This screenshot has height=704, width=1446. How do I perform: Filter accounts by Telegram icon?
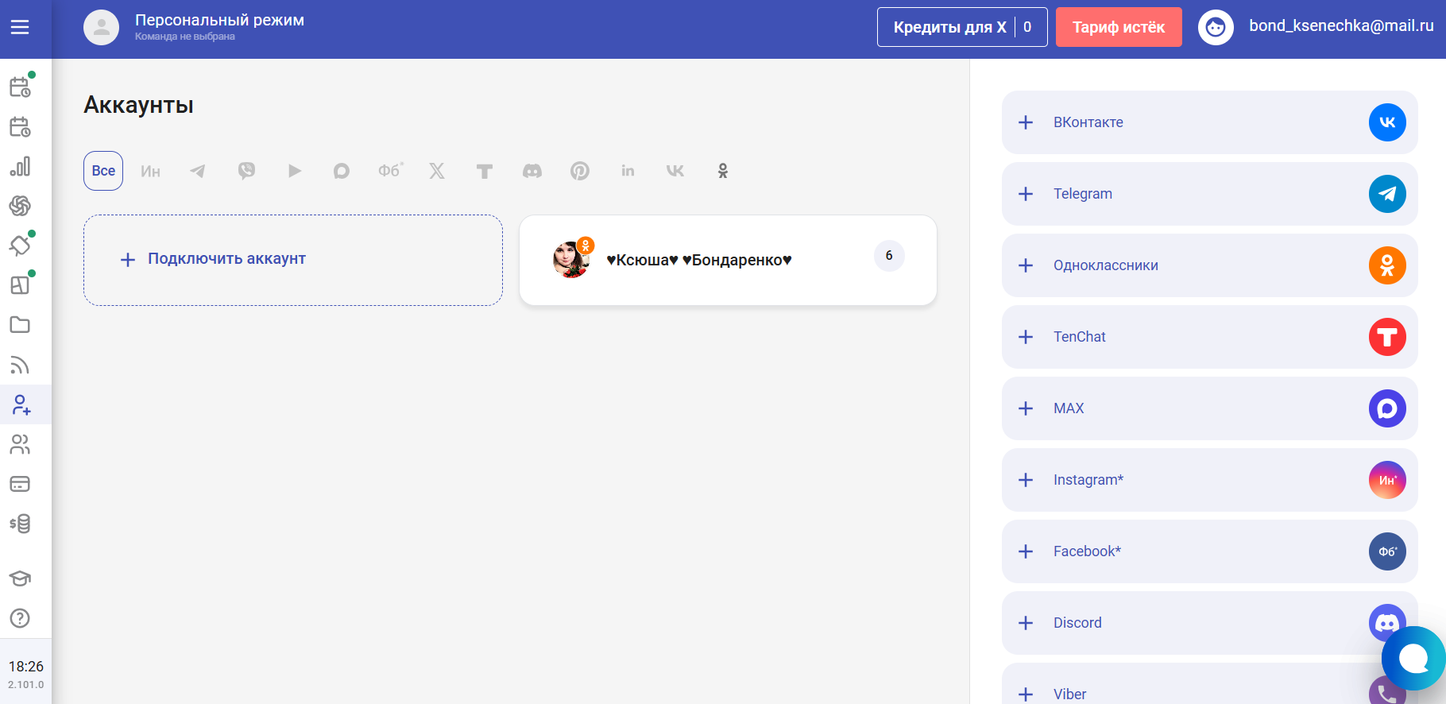(x=198, y=171)
